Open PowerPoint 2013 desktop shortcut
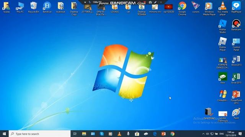The height and width of the screenshot is (137, 245). point(236,97)
